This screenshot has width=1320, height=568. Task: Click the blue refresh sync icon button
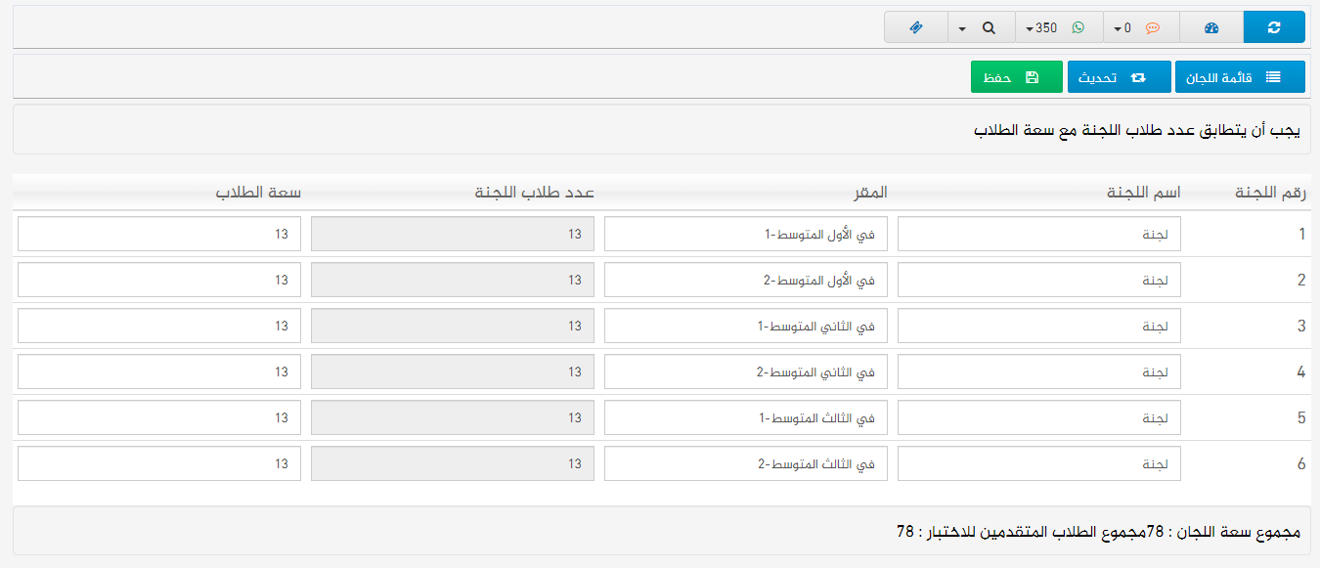(x=1273, y=27)
